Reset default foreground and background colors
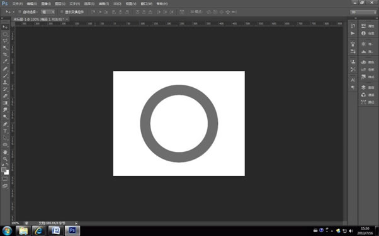 [3, 164]
